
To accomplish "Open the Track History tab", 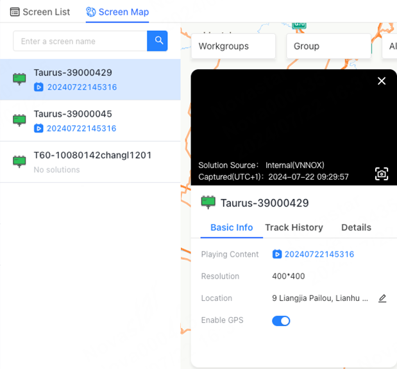I will point(294,227).
